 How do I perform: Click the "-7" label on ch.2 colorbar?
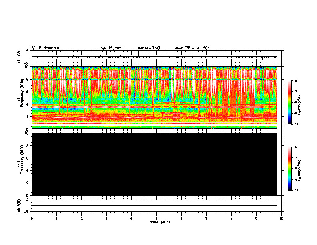[295, 158]
